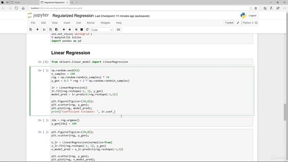288x162 pixels.
Task: Cut selected cells with scissors icon
Action: (x=44, y=30)
